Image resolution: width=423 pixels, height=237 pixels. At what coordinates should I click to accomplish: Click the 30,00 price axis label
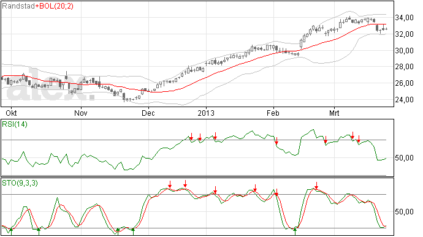tap(404, 51)
